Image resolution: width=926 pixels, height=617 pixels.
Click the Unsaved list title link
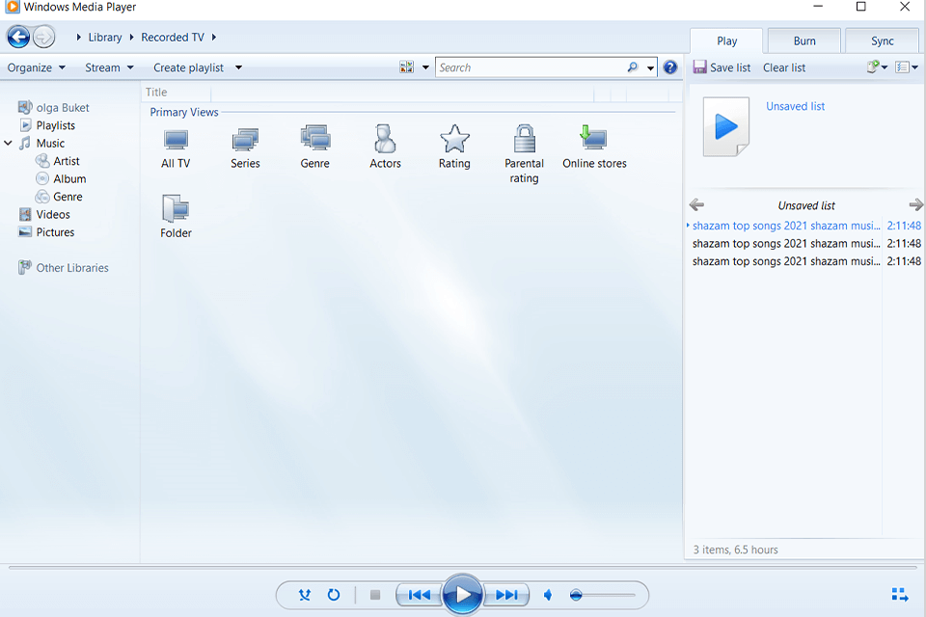[795, 106]
